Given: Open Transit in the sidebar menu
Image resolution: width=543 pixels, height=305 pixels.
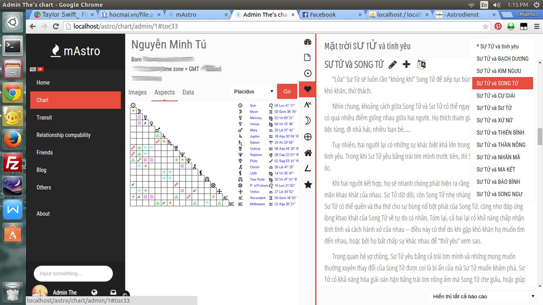Looking at the screenshot, I should [44, 118].
